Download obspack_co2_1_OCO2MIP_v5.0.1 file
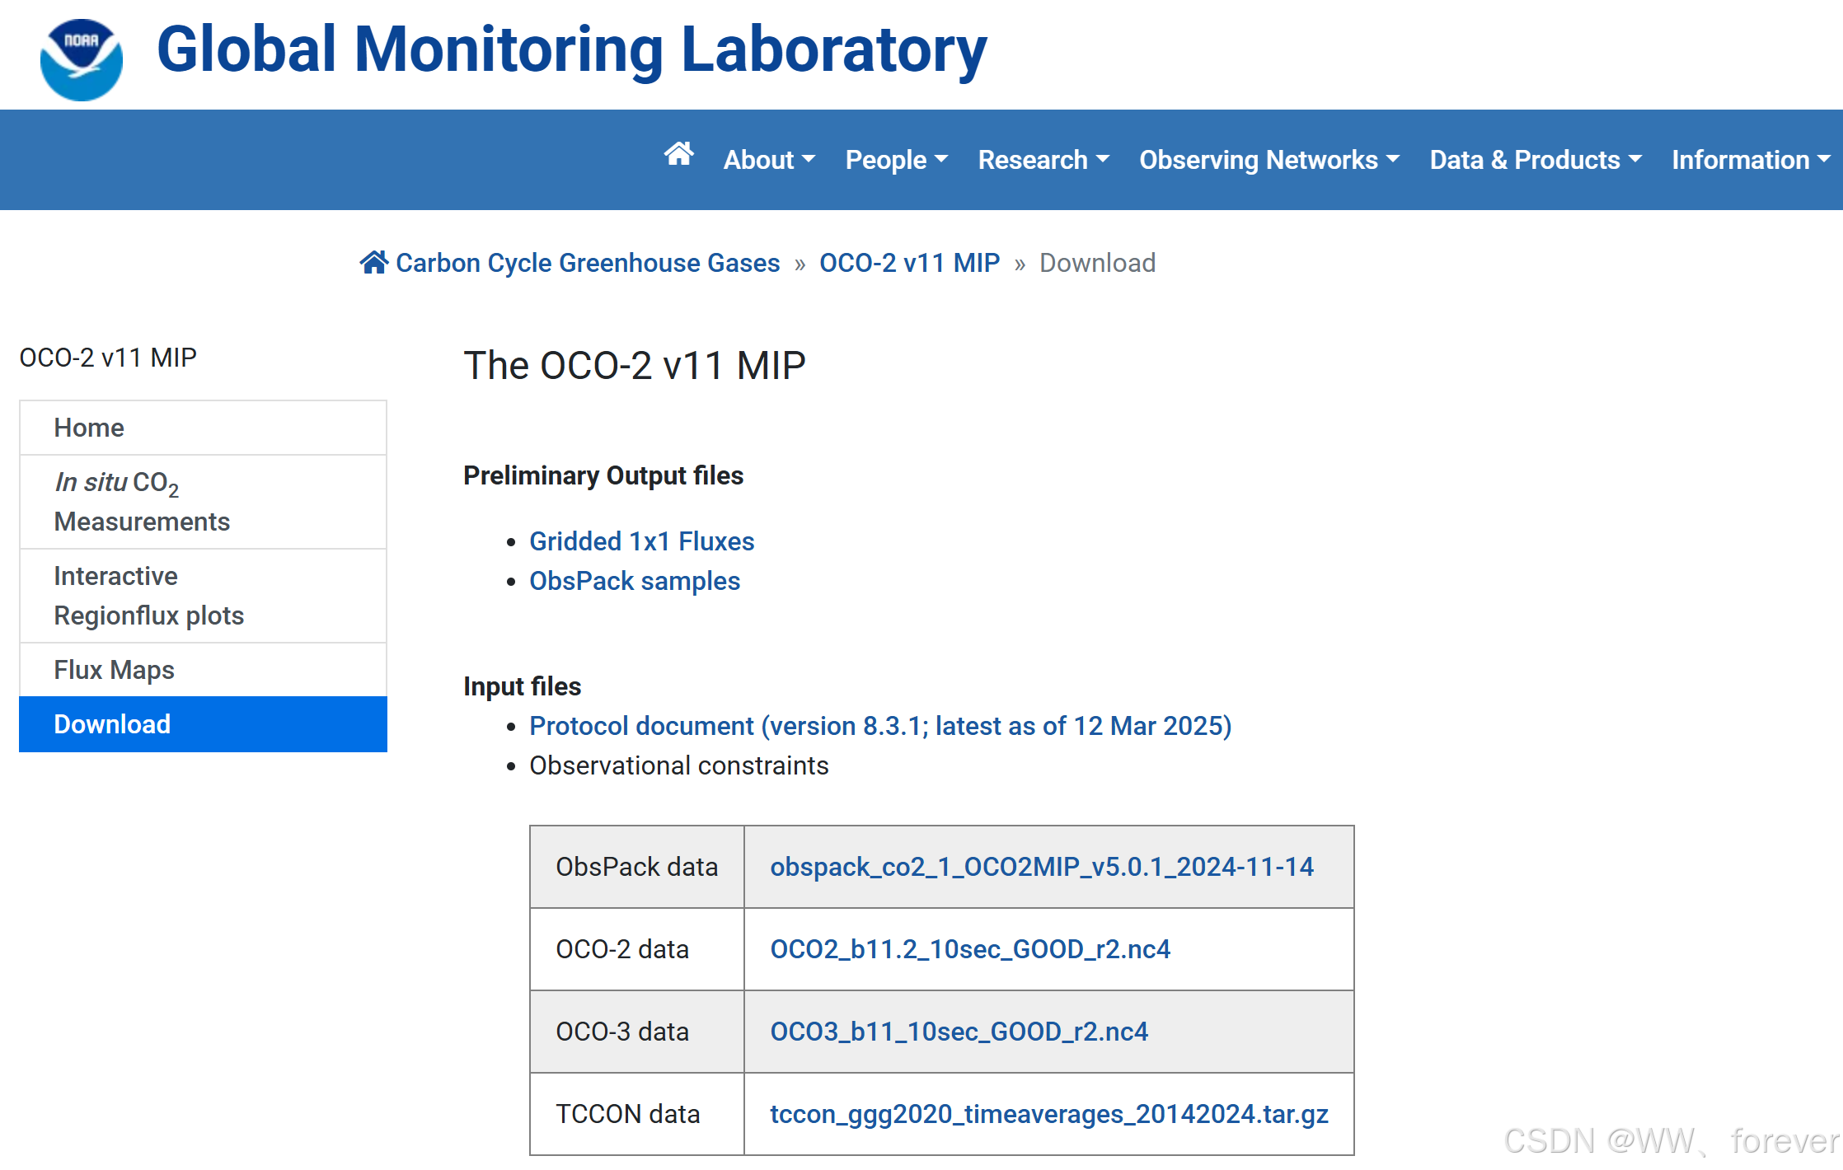Viewport: 1843px width, 1170px height. click(x=1041, y=867)
